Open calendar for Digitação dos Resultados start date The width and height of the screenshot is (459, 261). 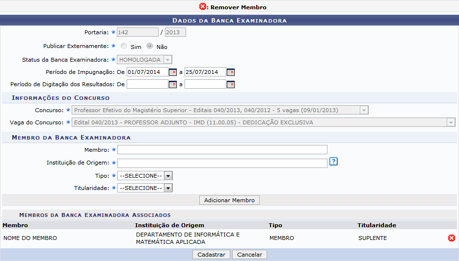click(172, 85)
